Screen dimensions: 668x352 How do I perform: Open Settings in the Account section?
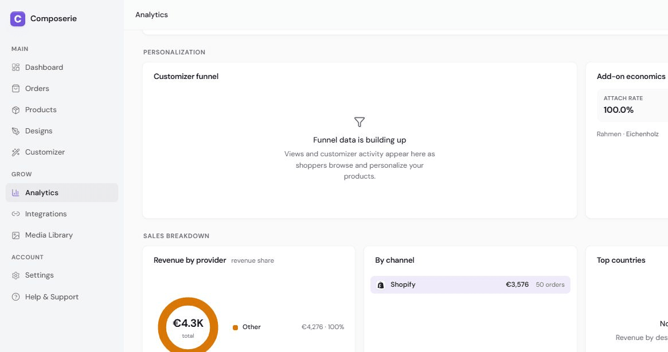pos(62,275)
